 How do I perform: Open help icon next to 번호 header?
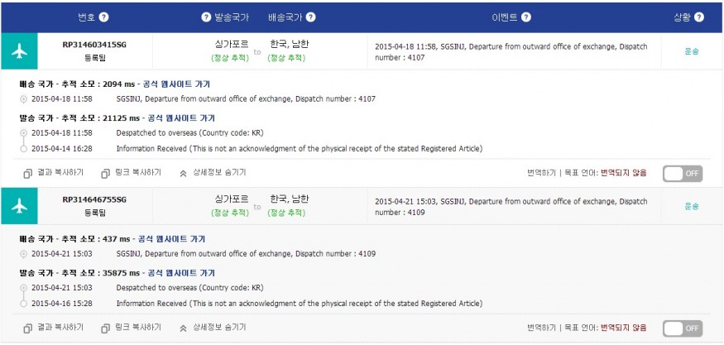click(x=104, y=17)
